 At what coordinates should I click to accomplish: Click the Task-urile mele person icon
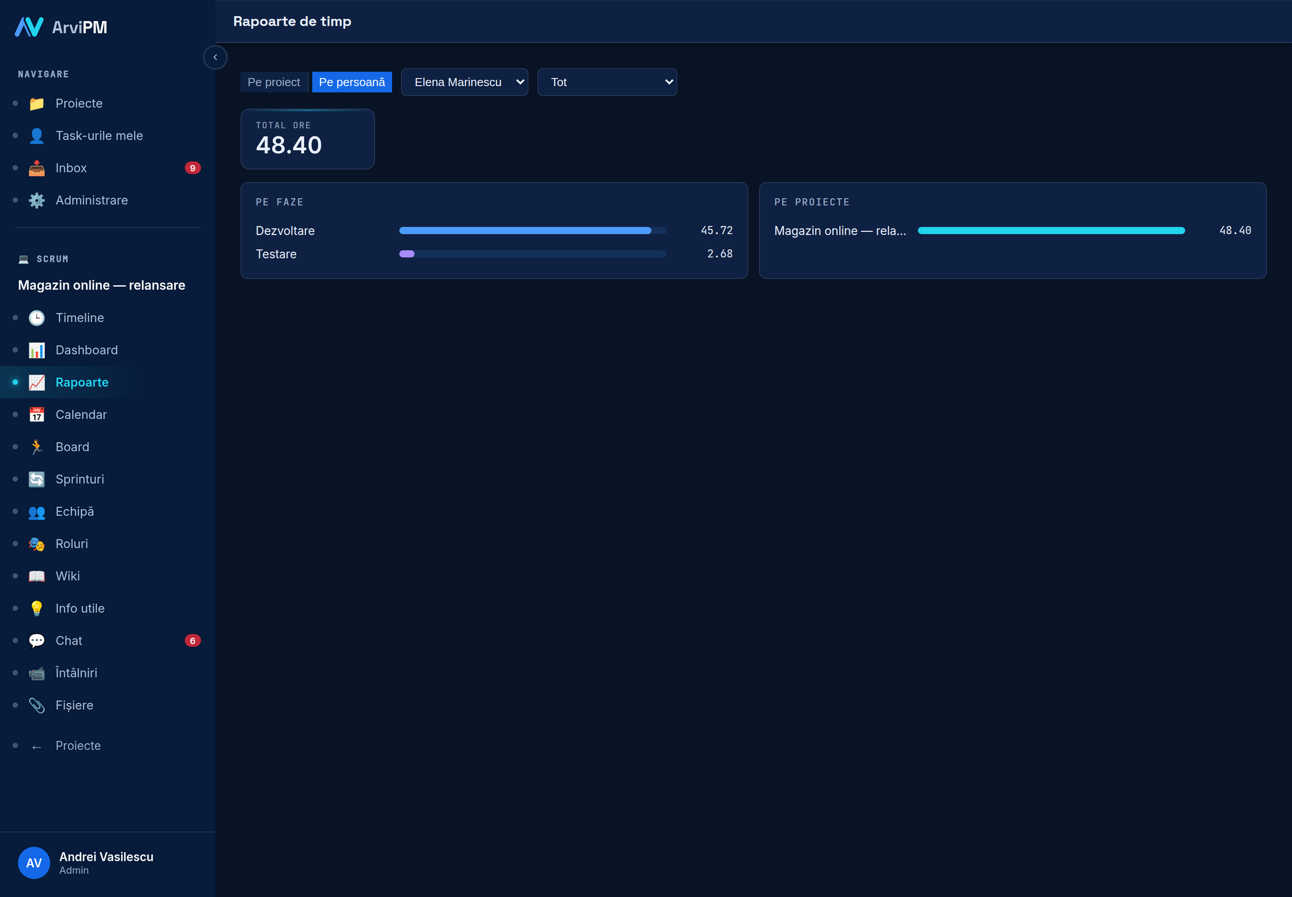pos(37,136)
